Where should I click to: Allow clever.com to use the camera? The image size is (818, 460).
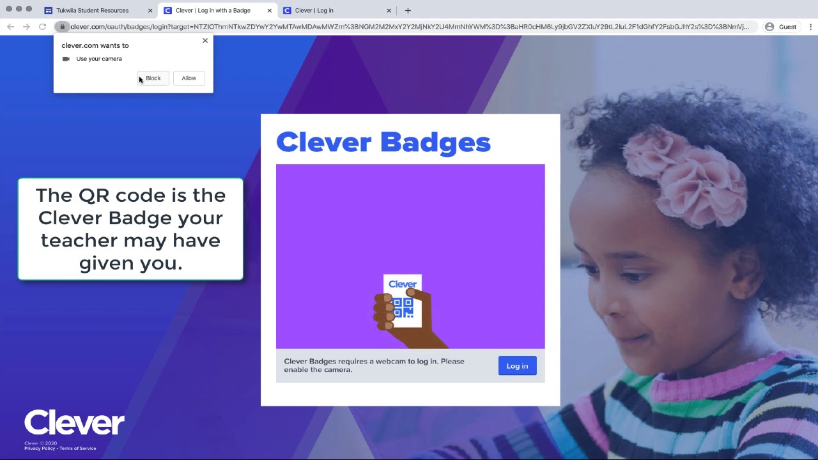pos(189,78)
